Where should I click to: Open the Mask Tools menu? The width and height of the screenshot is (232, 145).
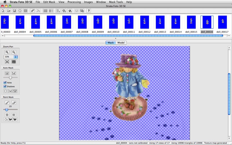pyautogui.click(x=116, y=2)
